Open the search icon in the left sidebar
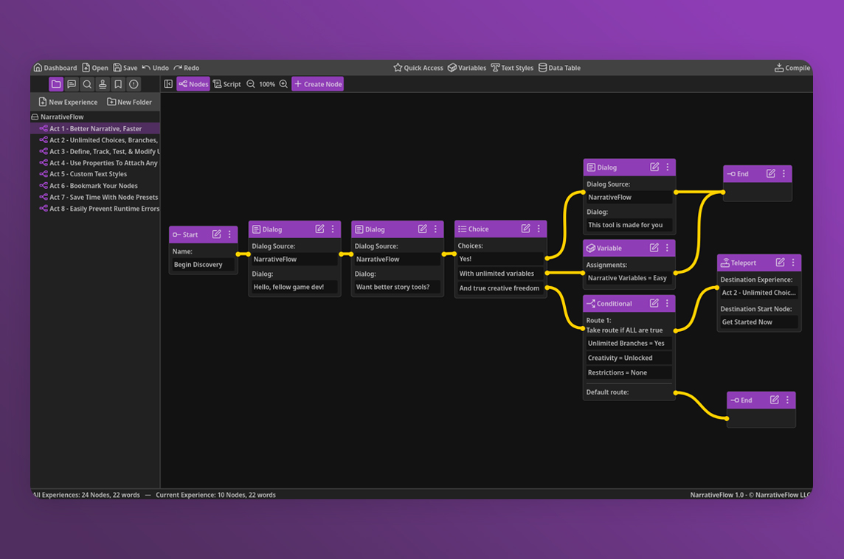Image resolution: width=844 pixels, height=559 pixels. [x=87, y=84]
